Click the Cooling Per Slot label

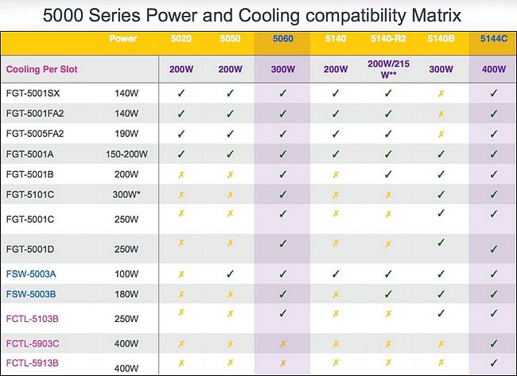[x=44, y=69]
